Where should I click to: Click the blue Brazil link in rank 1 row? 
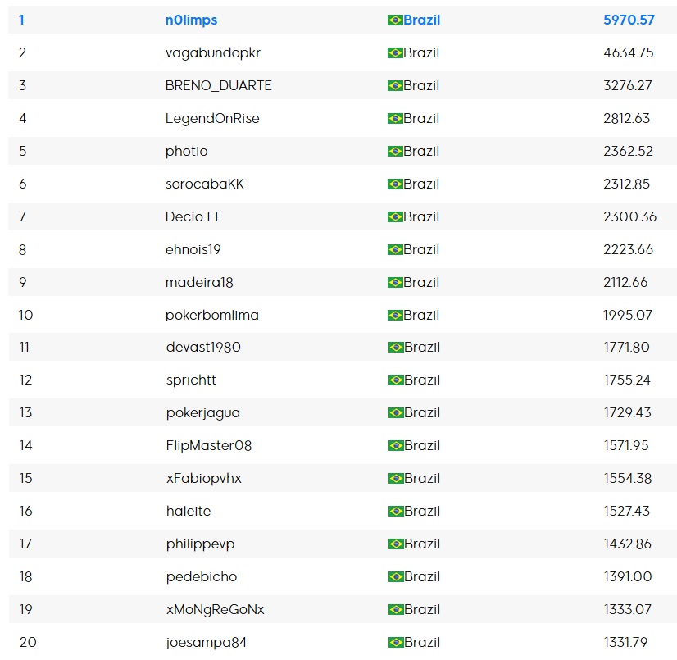[x=422, y=20]
